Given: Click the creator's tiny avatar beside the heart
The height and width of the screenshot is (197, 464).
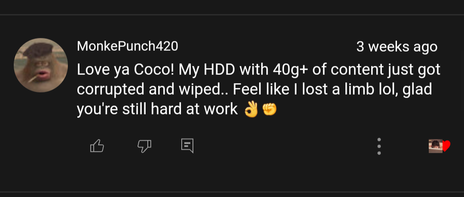Looking at the screenshot, I should pyautogui.click(x=435, y=146).
